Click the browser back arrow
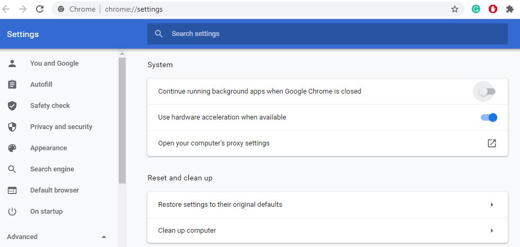 (6, 10)
